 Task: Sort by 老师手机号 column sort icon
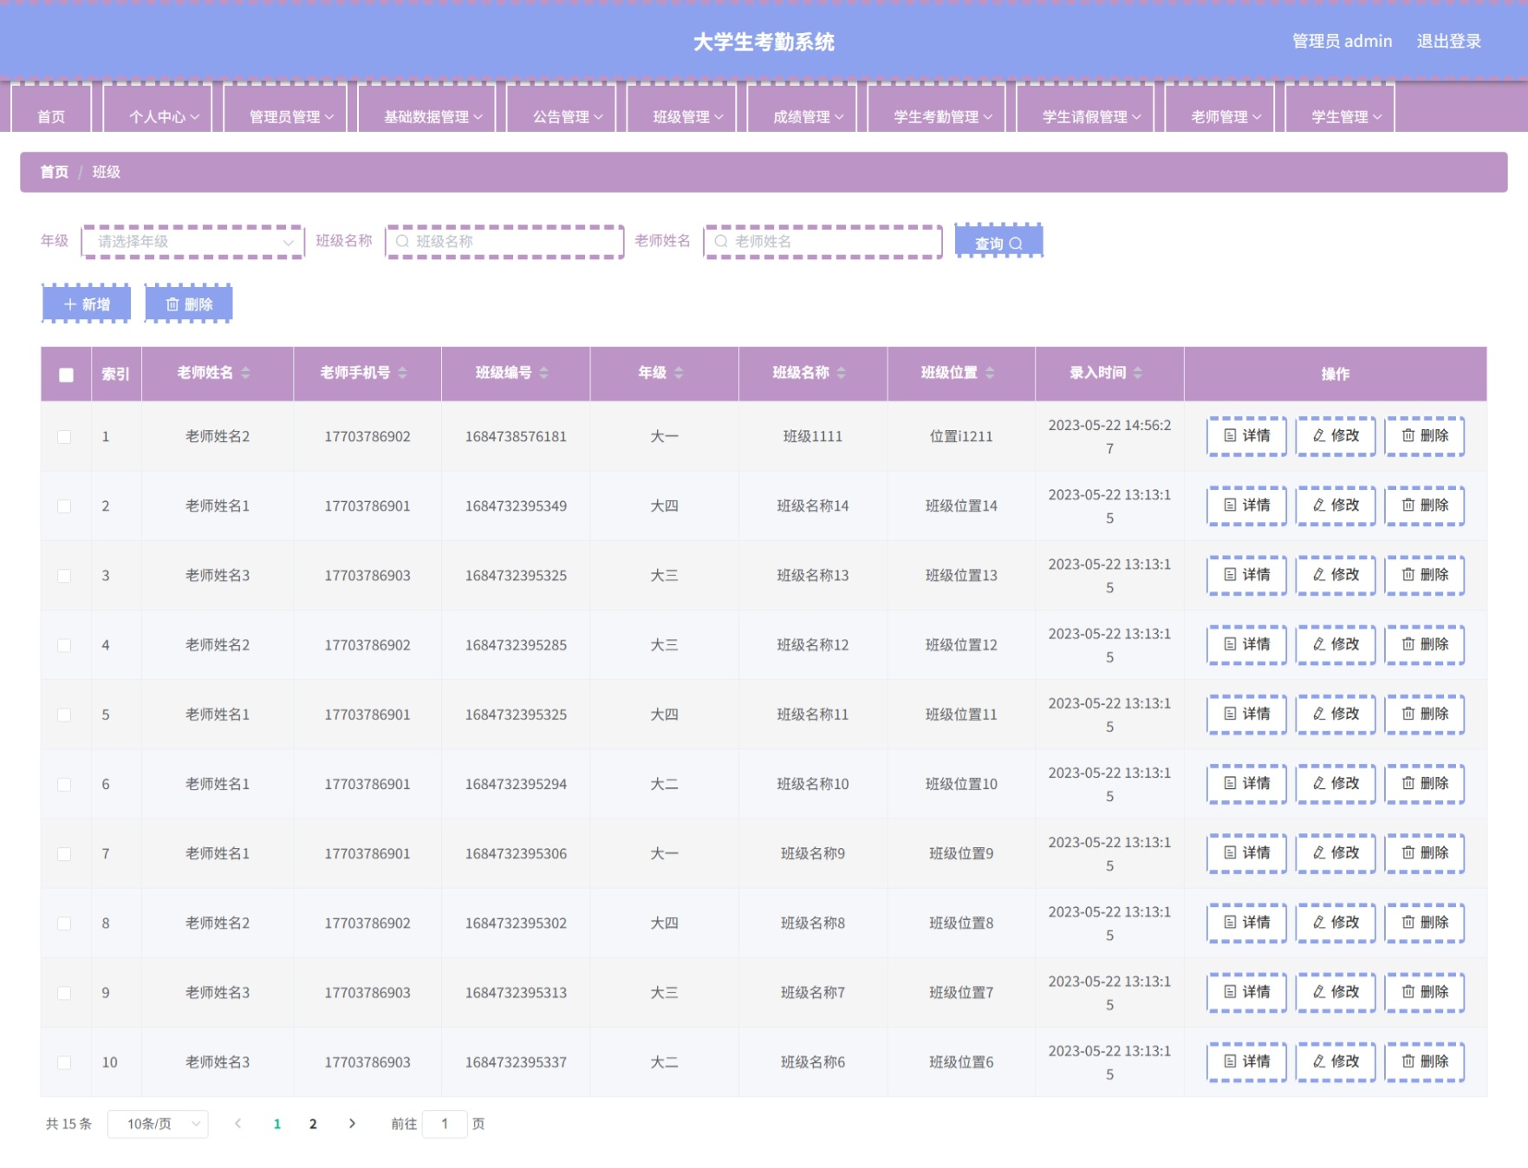[x=403, y=373]
